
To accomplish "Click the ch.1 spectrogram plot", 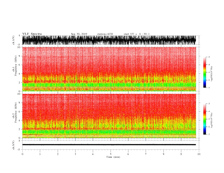I will (109, 69).
